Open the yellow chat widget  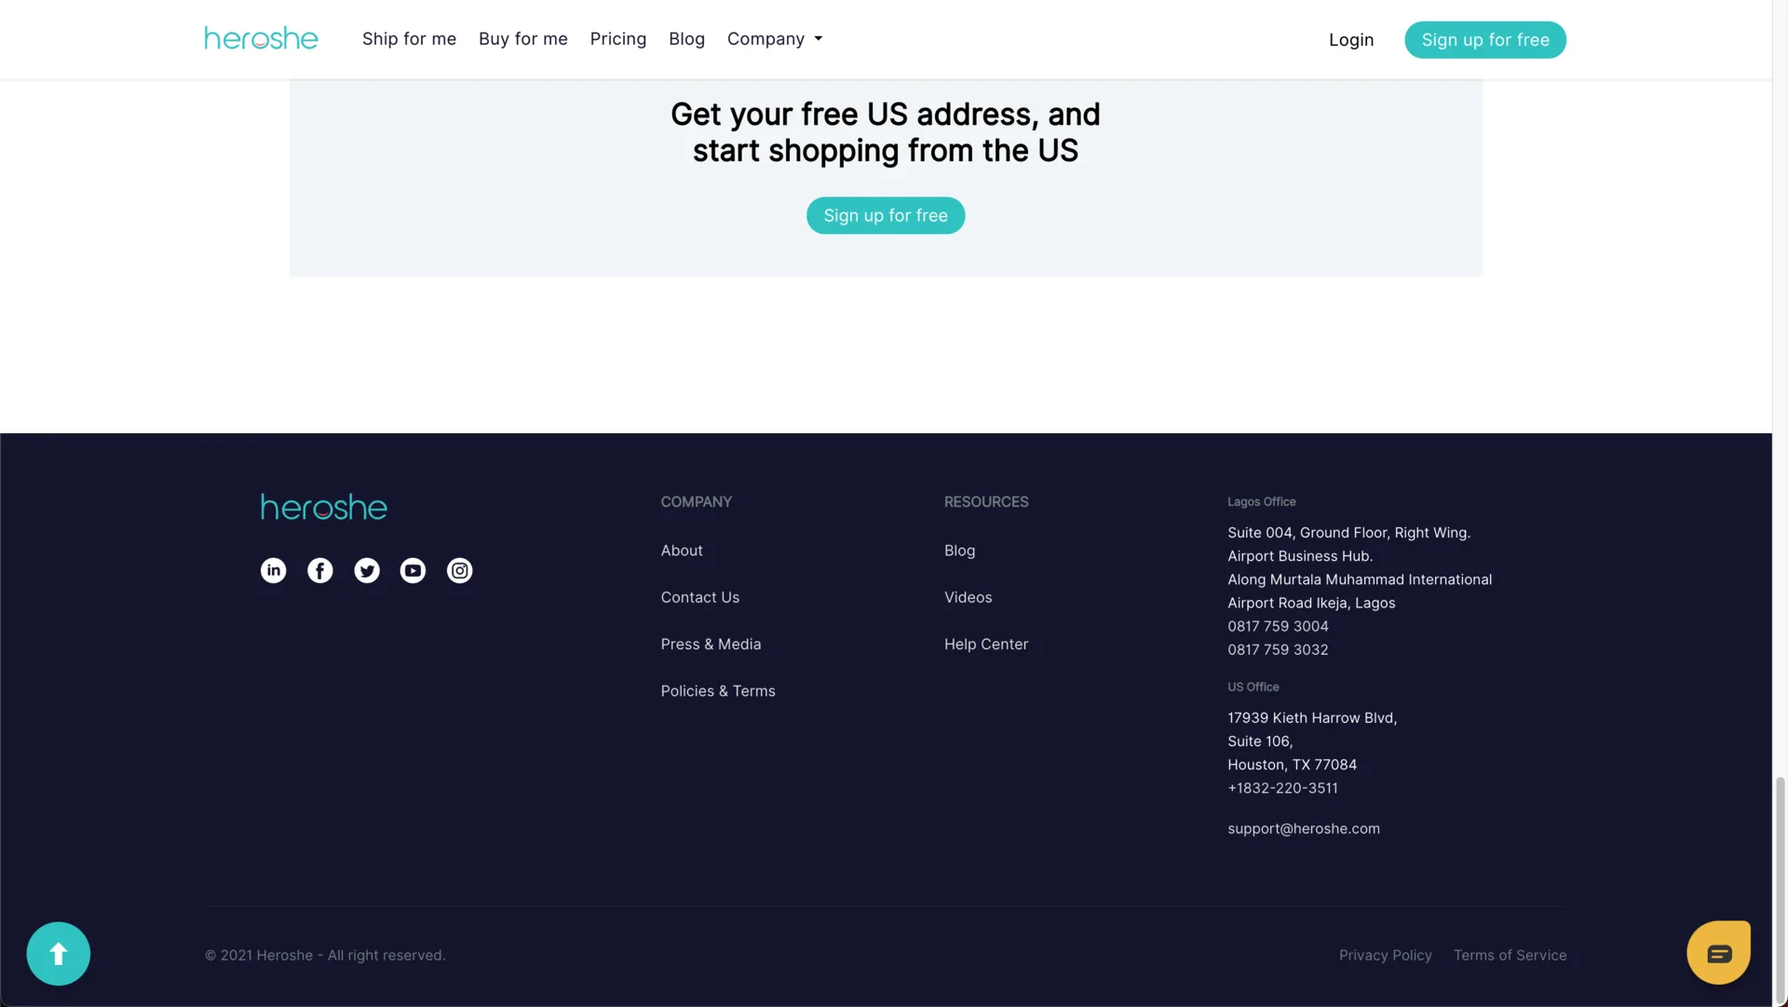point(1718,952)
